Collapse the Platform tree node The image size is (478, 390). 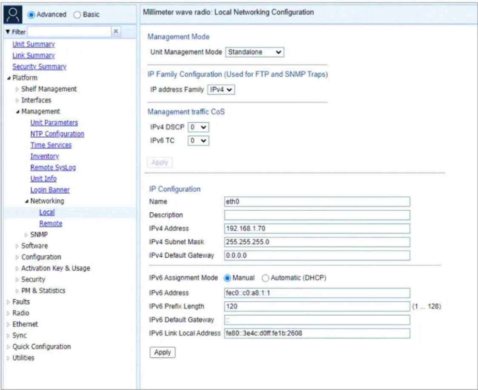pos(9,78)
